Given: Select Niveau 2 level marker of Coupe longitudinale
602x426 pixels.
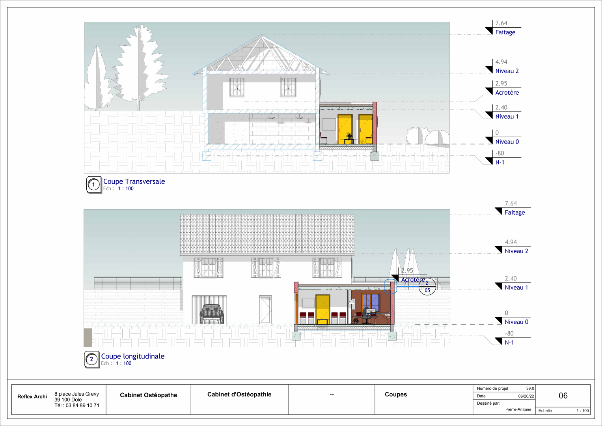Looking at the screenshot, I should 516,251.
